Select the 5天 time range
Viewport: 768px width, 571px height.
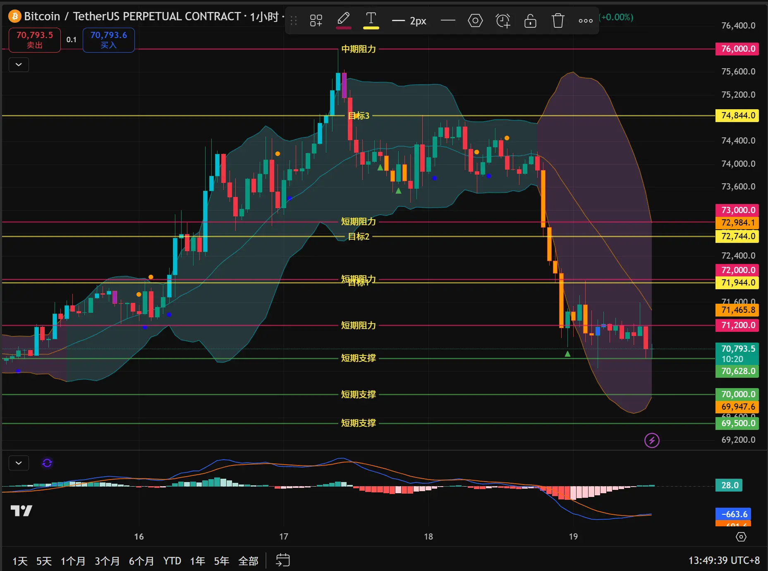click(x=44, y=561)
